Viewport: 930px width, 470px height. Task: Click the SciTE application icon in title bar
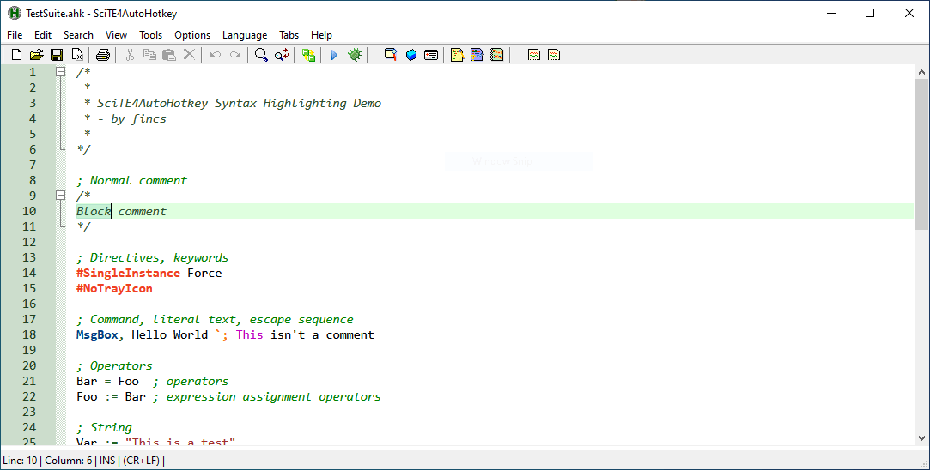click(15, 13)
